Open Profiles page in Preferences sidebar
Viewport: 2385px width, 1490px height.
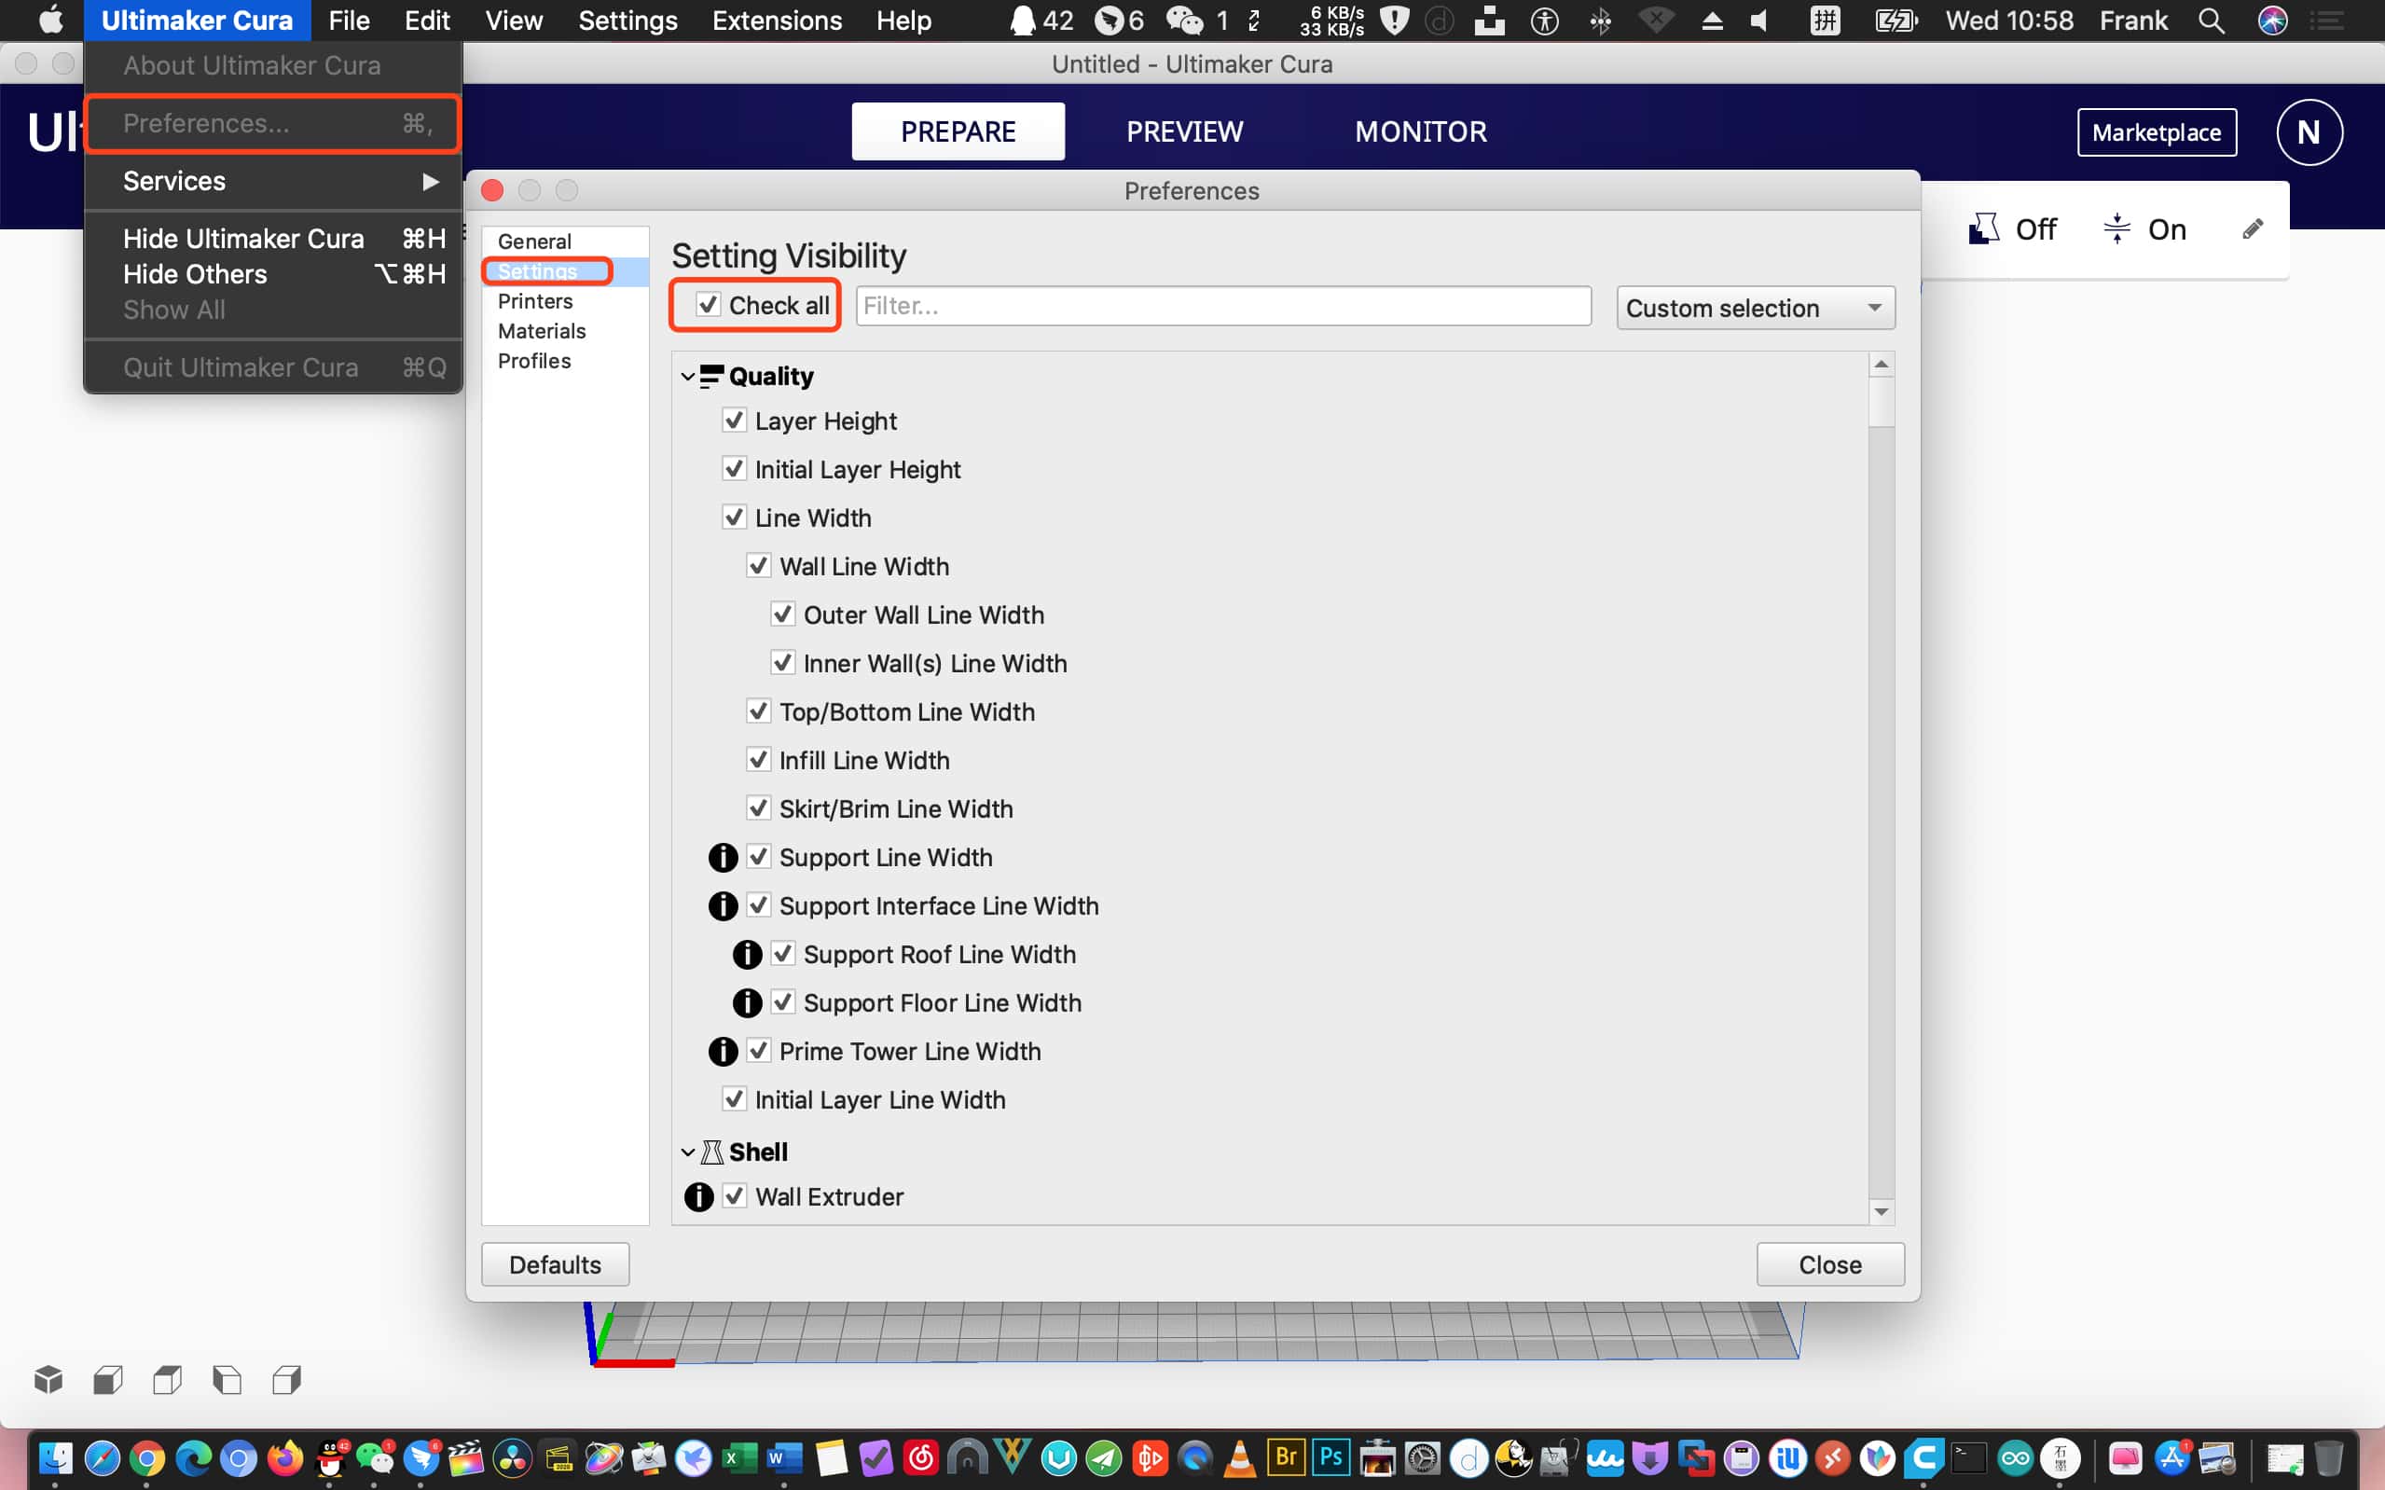[x=564, y=361]
